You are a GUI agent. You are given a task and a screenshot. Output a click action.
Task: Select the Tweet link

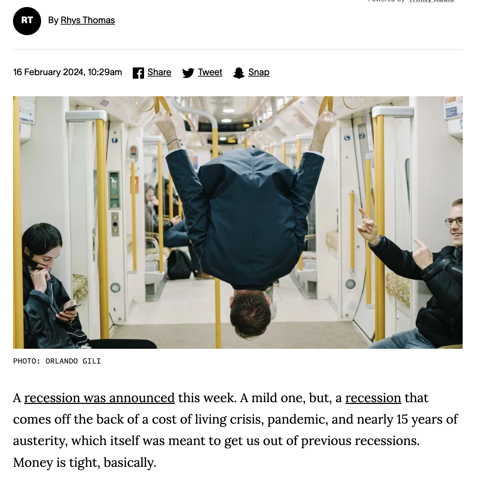(x=210, y=72)
